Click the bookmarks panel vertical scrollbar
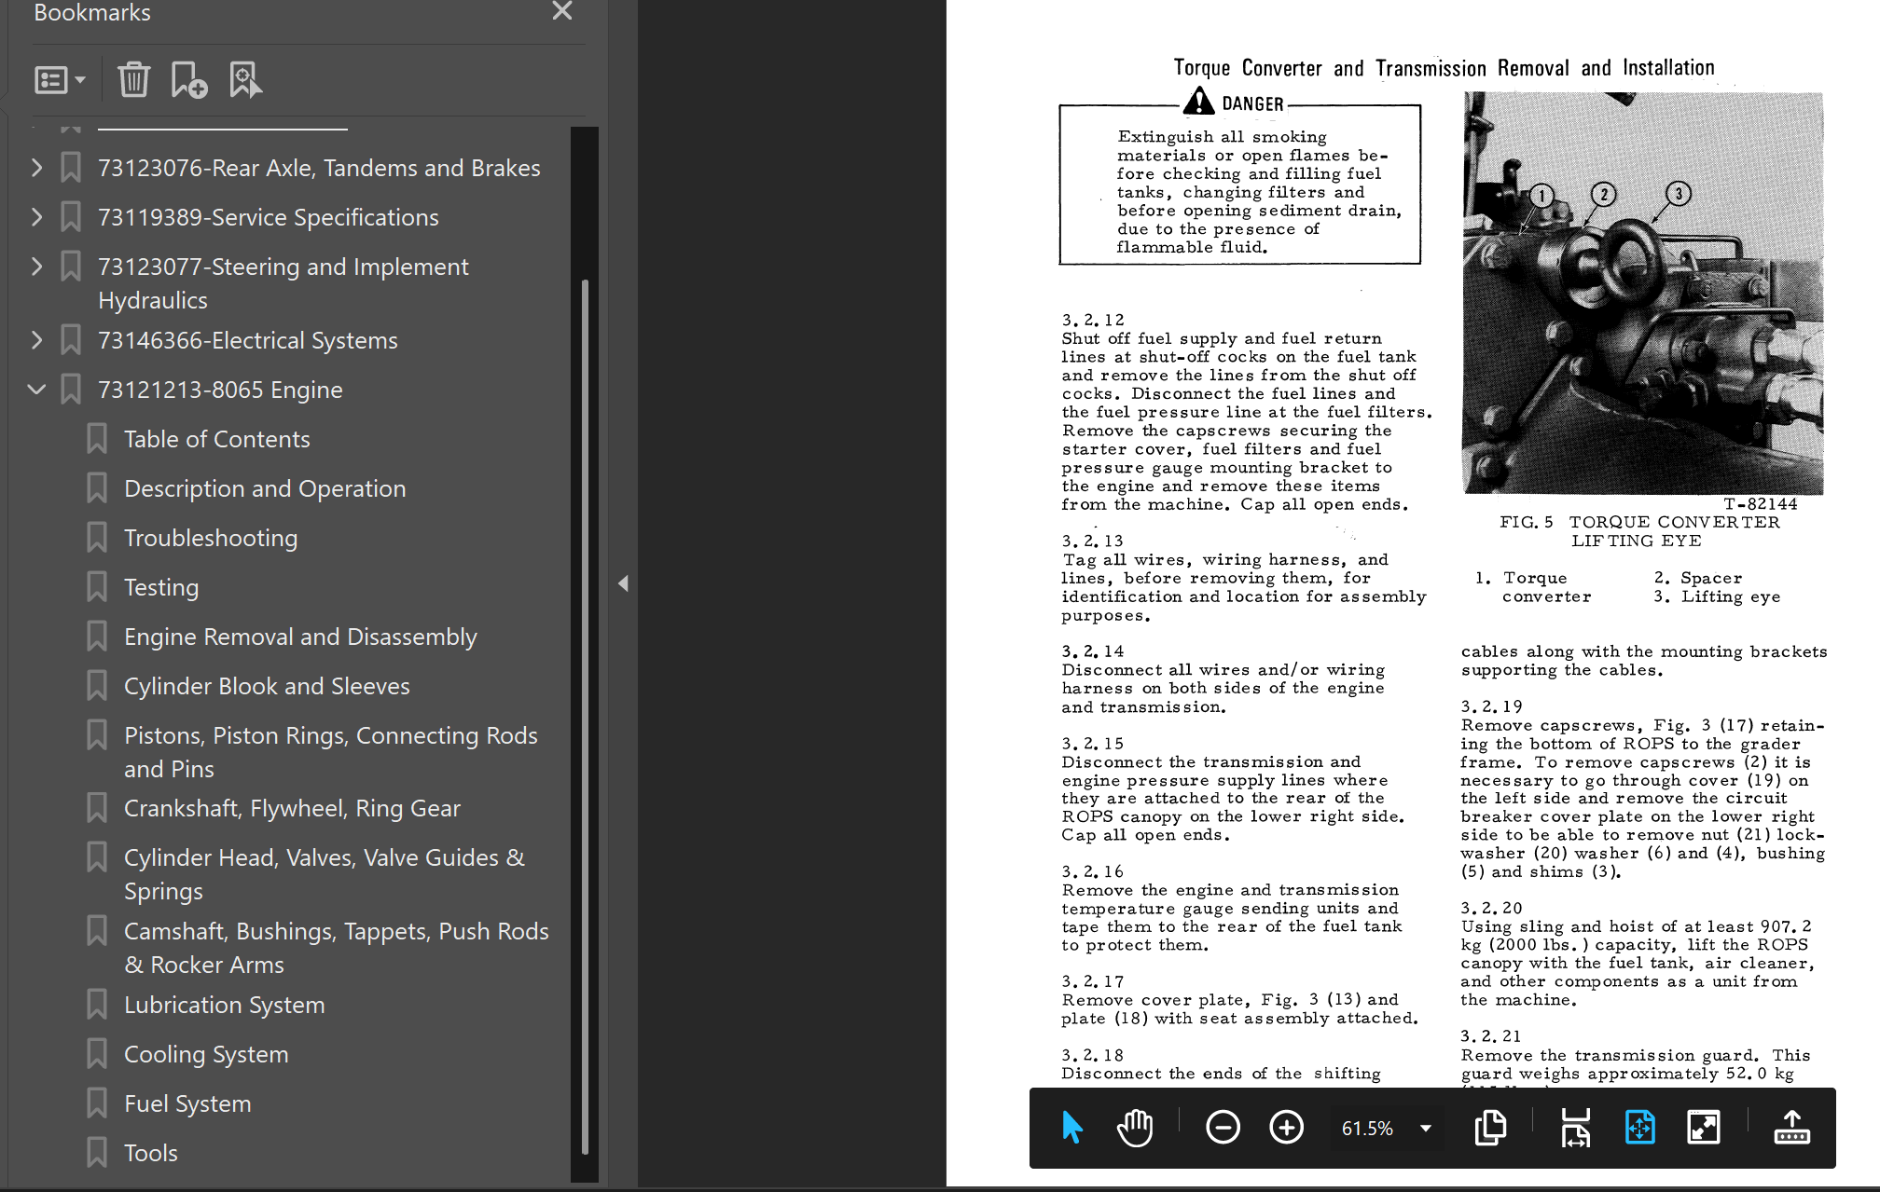Image resolution: width=1880 pixels, height=1192 pixels. point(585,716)
